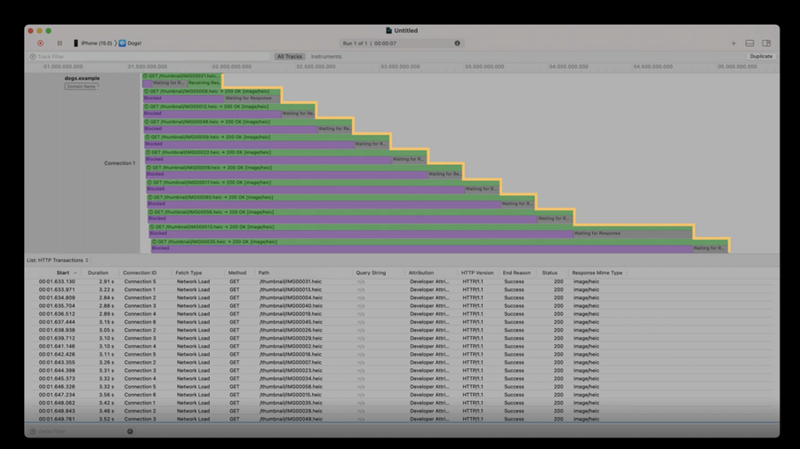Select the IMG00031.heic transaction row
The width and height of the screenshot is (800, 449).
[x=403, y=281]
